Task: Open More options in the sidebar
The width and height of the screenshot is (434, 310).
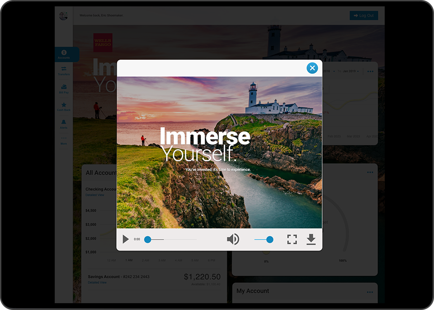Action: point(64,140)
